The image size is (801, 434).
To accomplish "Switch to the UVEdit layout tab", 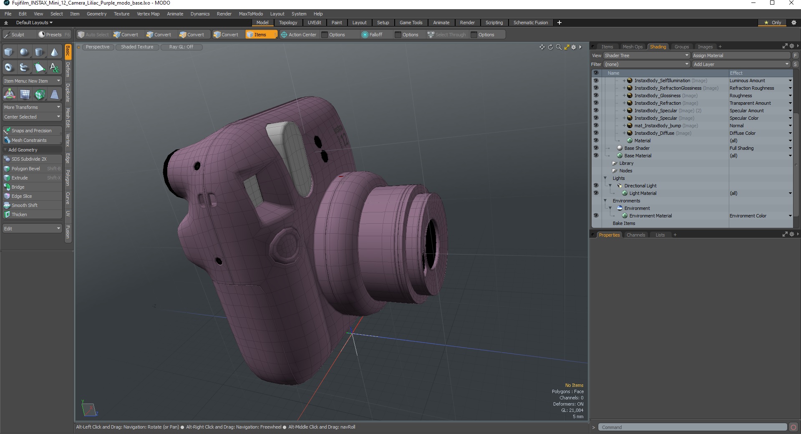I will (x=314, y=23).
